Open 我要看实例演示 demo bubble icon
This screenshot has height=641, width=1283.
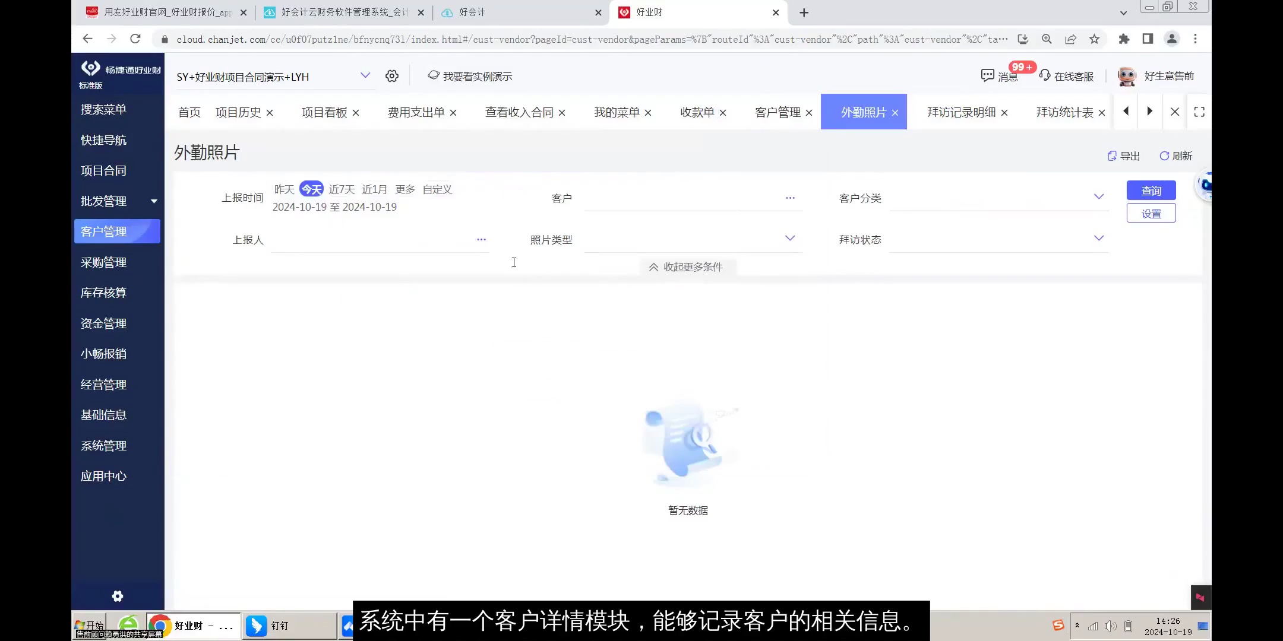click(434, 75)
